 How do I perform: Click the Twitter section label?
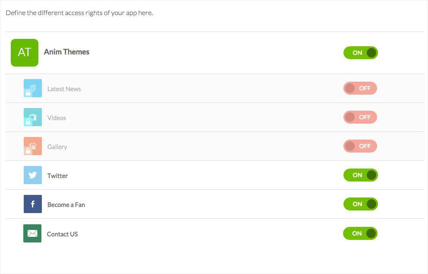[x=57, y=176]
